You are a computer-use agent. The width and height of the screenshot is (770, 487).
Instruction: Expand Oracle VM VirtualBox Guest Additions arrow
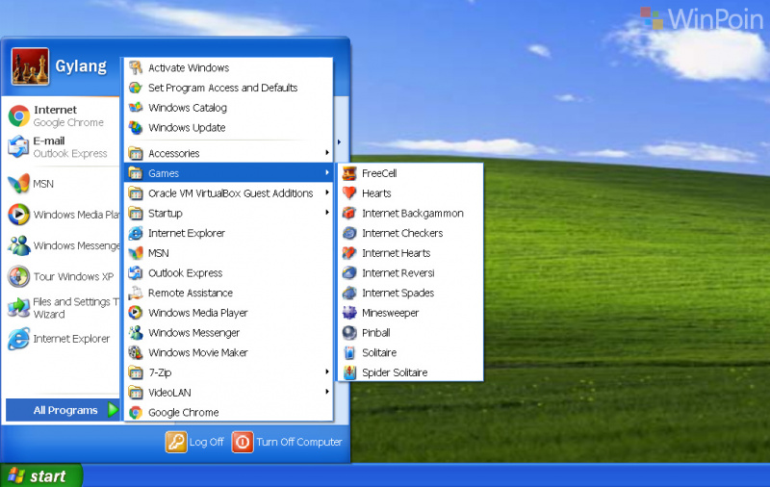coord(327,192)
